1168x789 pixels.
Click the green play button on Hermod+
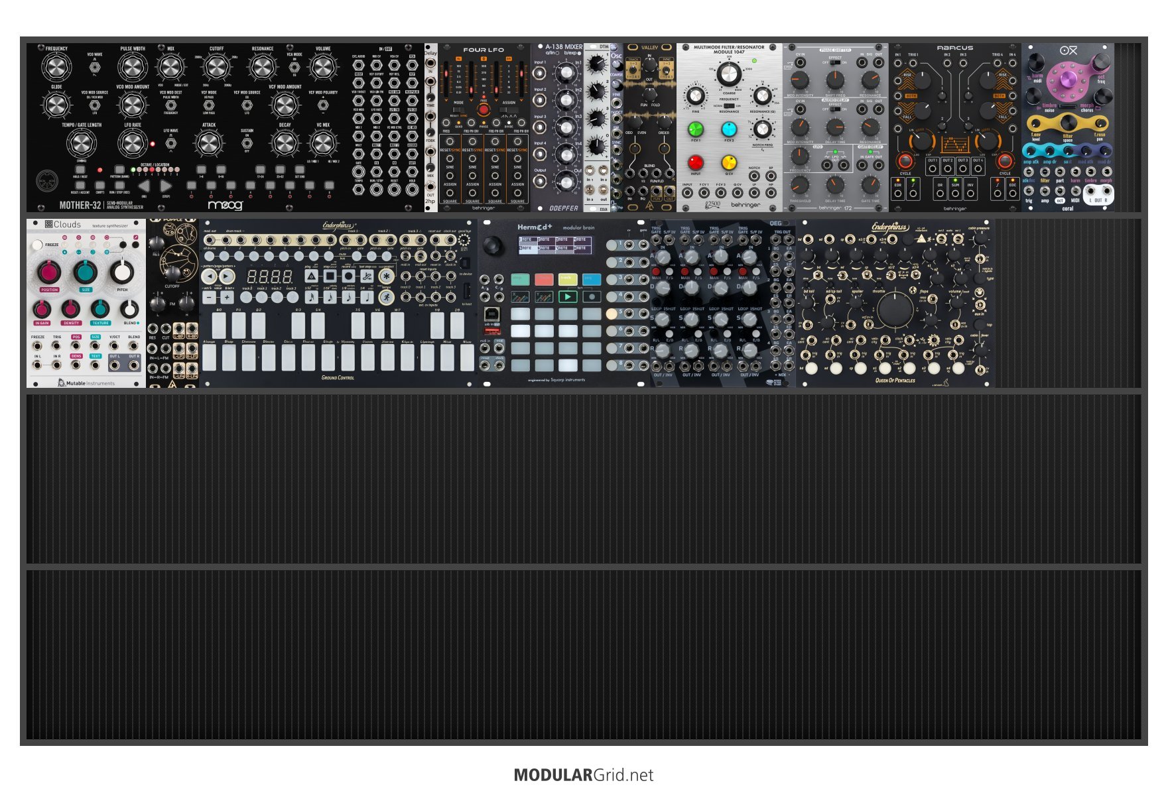(x=568, y=296)
